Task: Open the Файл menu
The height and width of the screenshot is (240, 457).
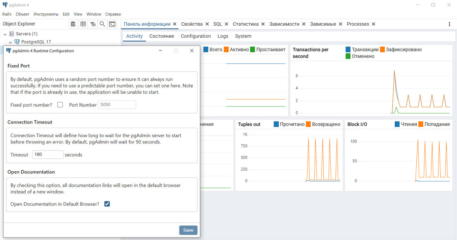Action: click(x=7, y=14)
